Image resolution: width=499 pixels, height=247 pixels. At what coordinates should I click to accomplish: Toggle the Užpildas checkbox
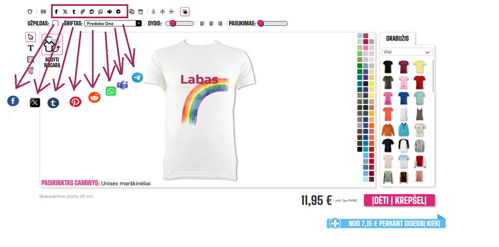point(55,23)
